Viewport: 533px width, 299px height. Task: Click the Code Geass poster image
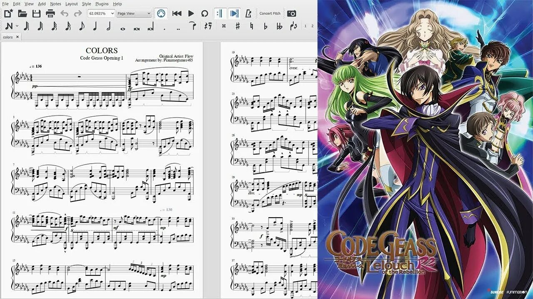[x=425, y=149]
